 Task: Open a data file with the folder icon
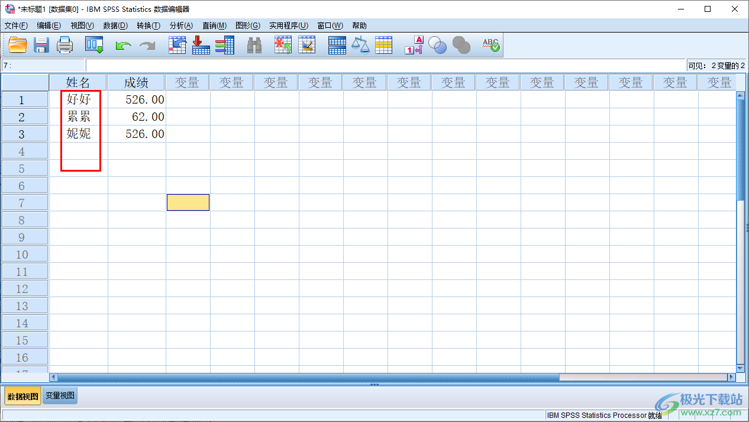click(18, 45)
